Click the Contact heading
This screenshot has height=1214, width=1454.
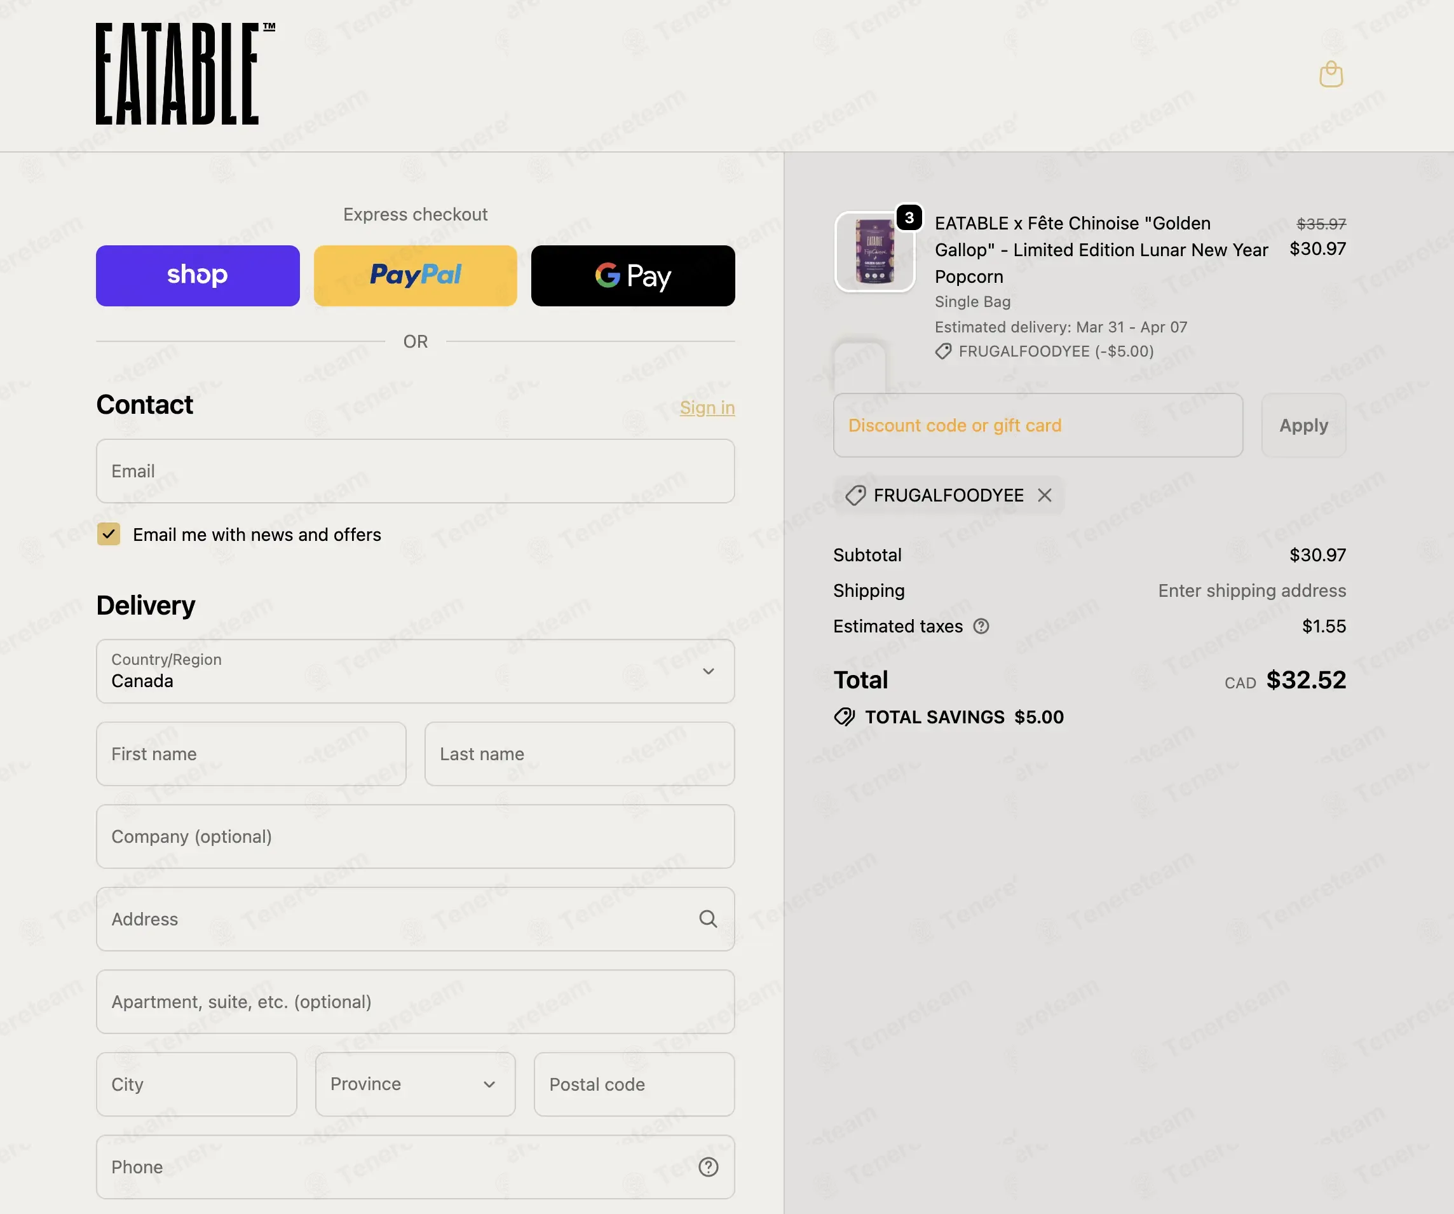pos(145,404)
